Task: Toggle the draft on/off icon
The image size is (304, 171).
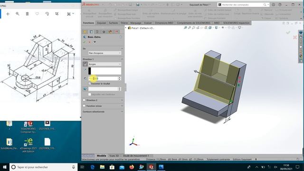Action: [x=85, y=89]
